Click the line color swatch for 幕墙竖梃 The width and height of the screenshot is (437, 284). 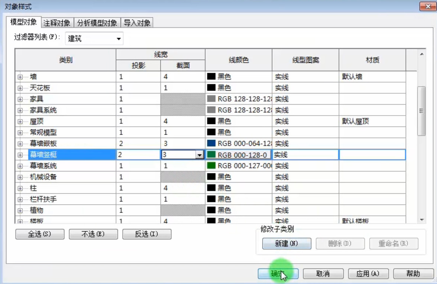coord(211,154)
